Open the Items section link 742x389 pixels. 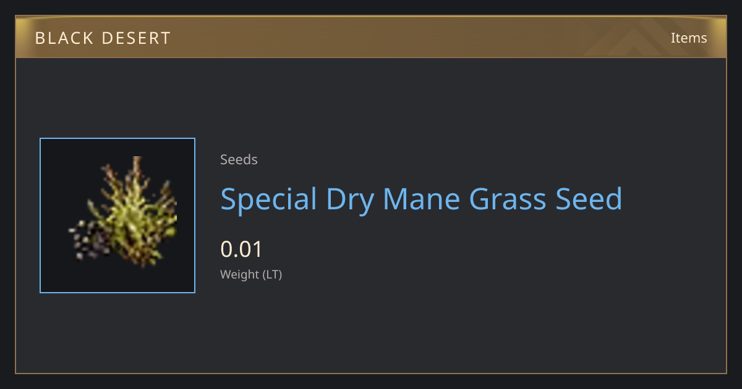pos(689,38)
